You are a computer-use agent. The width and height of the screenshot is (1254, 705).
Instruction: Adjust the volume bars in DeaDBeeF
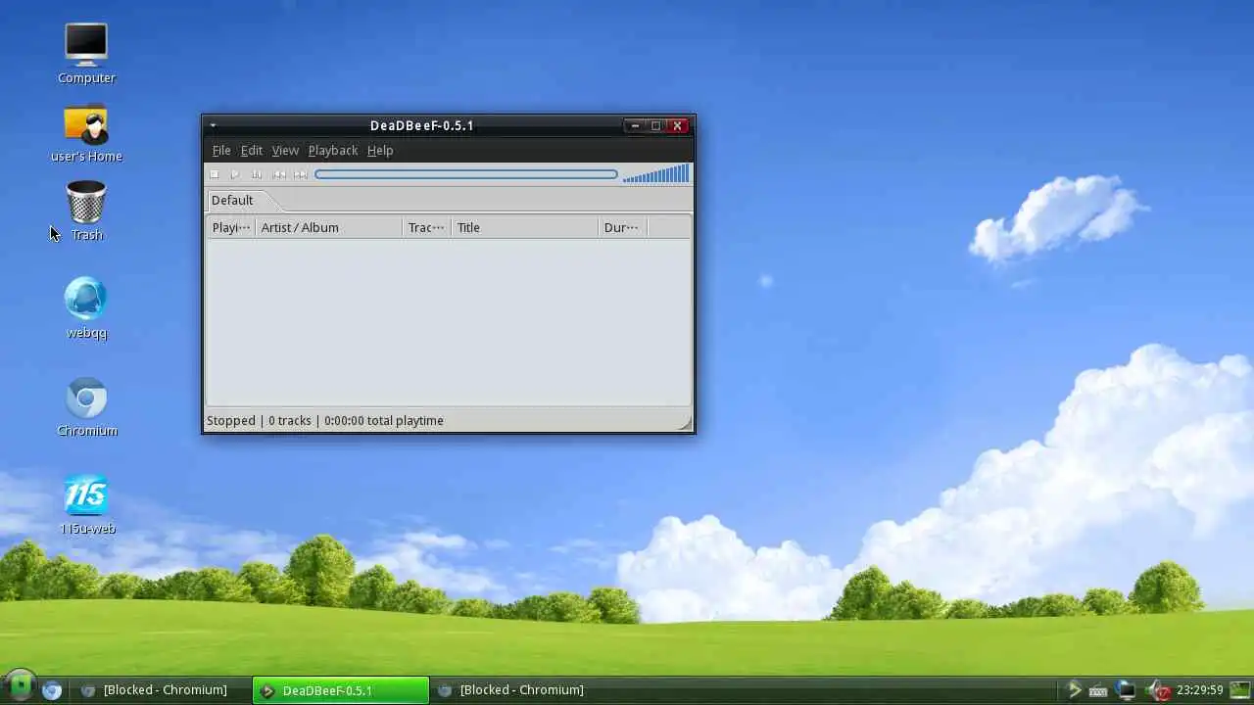point(656,174)
